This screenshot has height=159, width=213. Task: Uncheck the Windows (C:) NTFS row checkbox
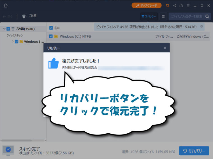(51, 36)
